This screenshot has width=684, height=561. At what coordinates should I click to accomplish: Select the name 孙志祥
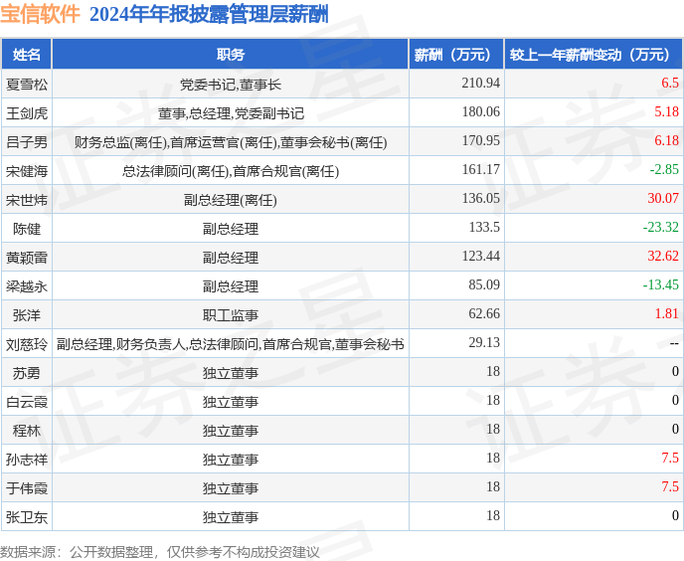[x=27, y=460]
